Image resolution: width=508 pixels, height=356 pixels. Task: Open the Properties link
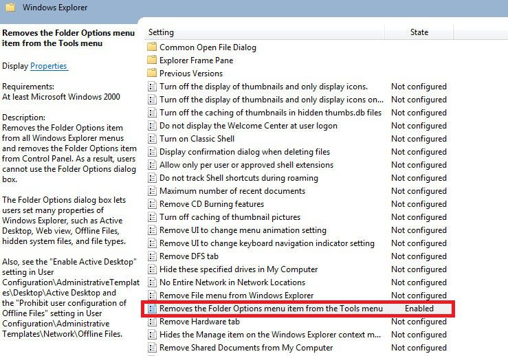(x=49, y=66)
